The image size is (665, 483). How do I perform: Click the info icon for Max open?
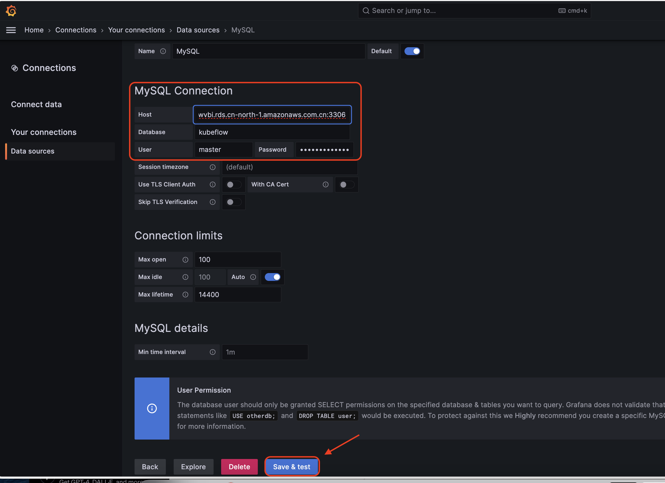pos(185,260)
